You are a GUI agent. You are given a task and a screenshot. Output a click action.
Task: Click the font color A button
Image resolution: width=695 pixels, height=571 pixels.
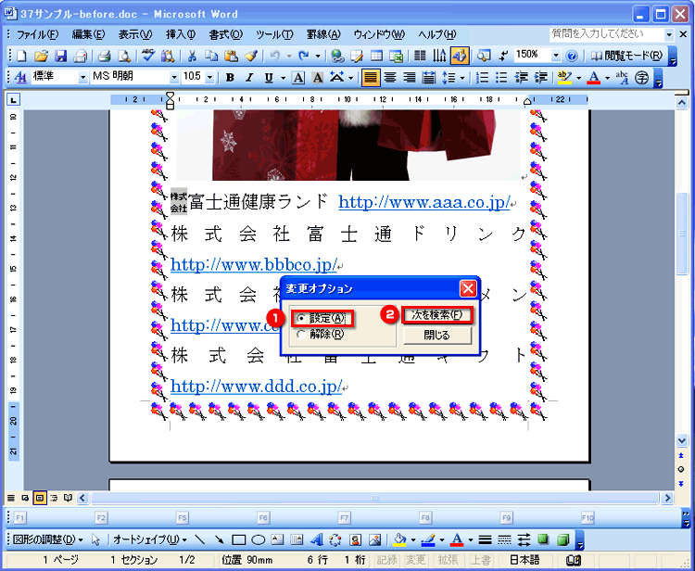(593, 78)
